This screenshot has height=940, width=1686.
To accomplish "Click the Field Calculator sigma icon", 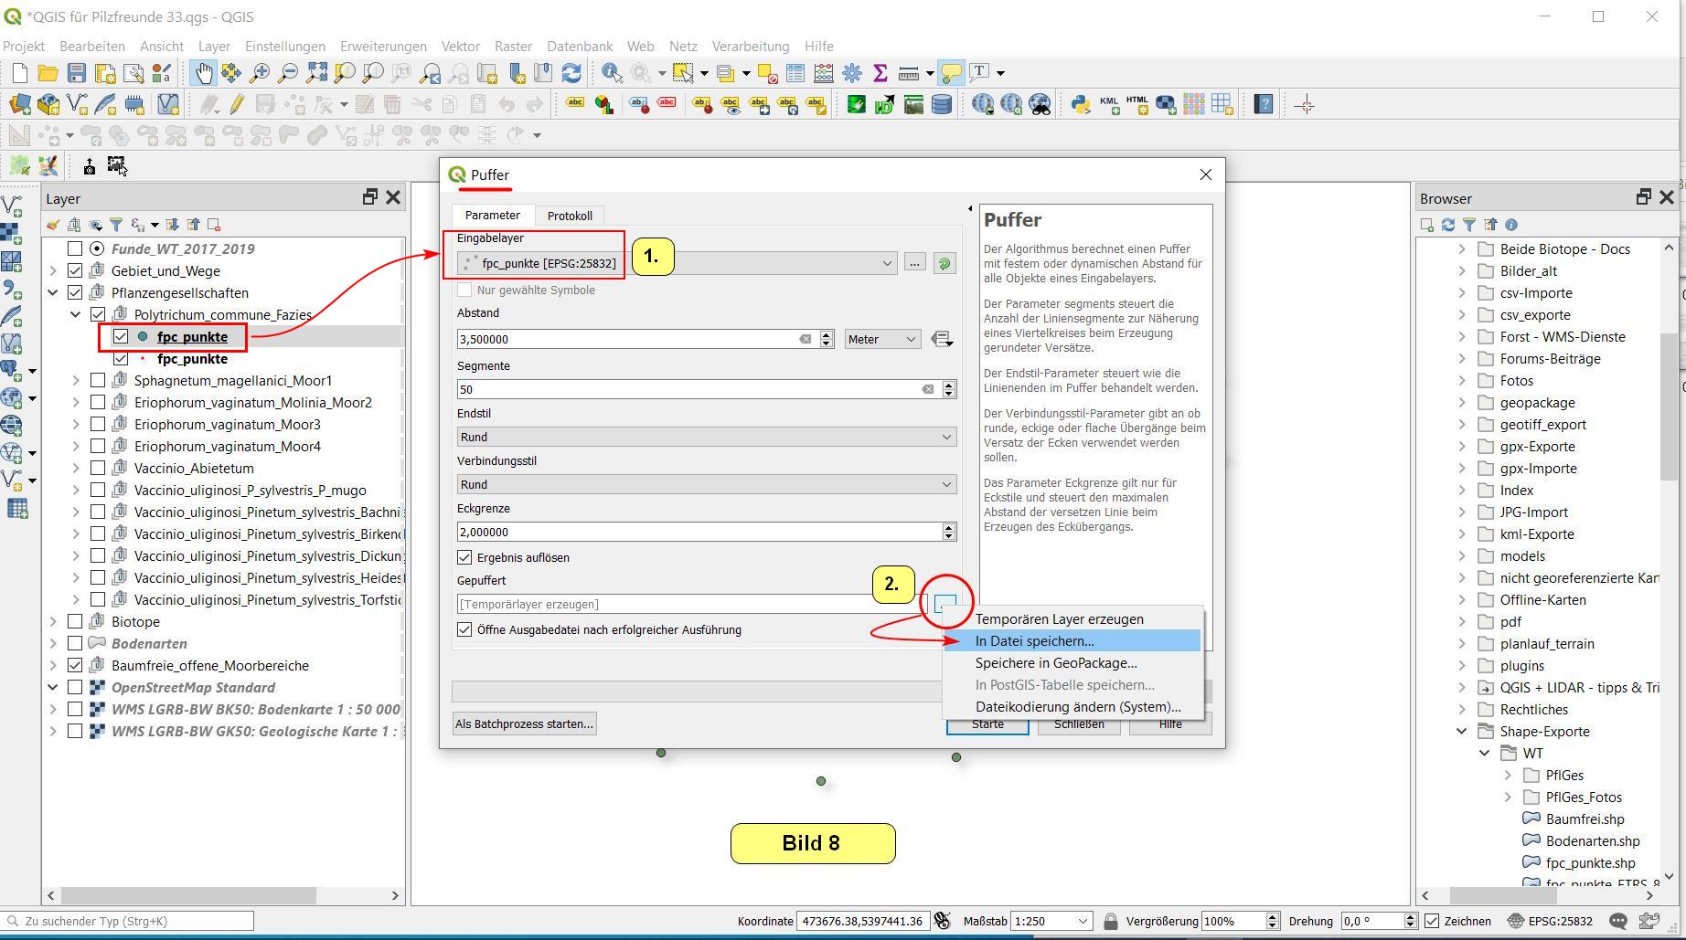I will 880,73.
